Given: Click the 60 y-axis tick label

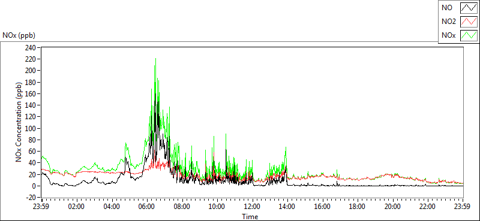Looking at the screenshot, I should (x=33, y=152).
